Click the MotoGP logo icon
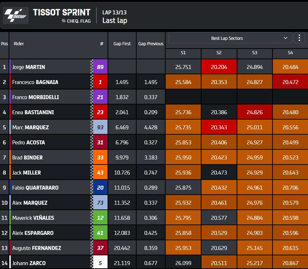This screenshot has width=308, height=269. (16, 15)
